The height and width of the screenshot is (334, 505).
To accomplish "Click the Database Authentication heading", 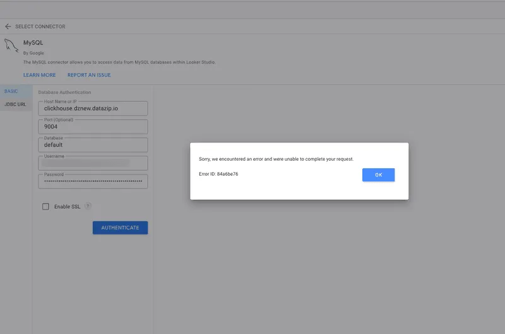I will pyautogui.click(x=64, y=93).
